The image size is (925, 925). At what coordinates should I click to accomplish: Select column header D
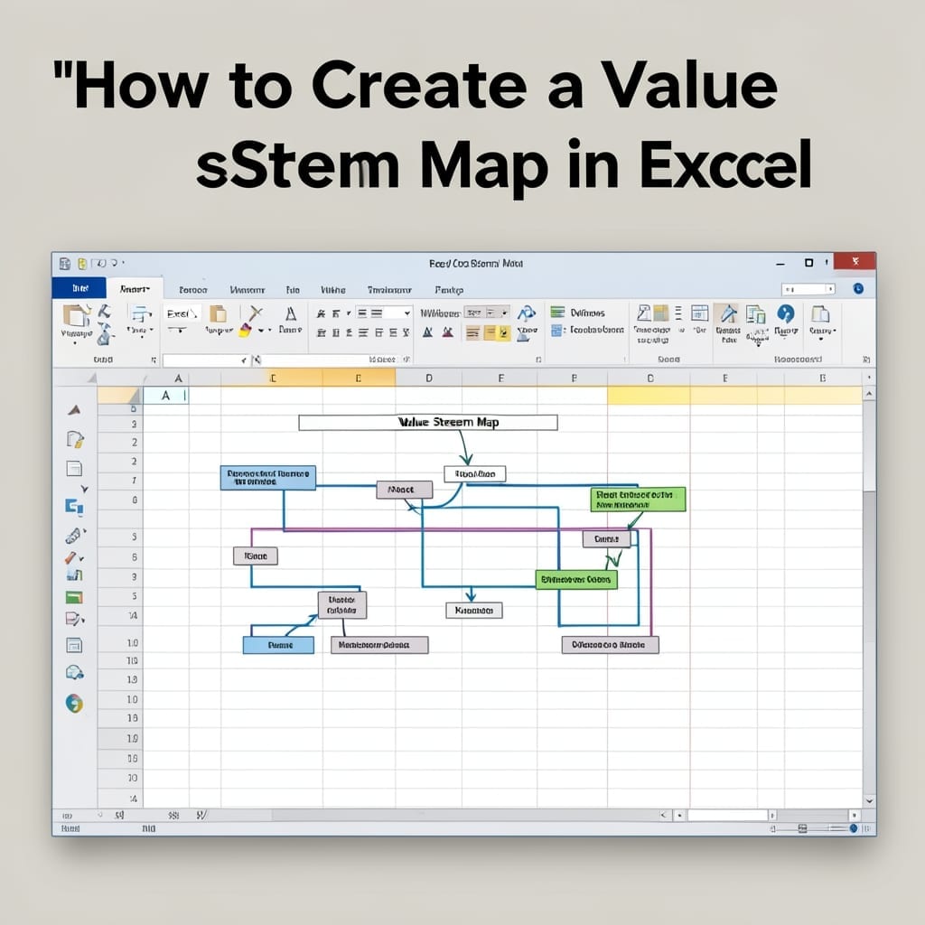click(429, 378)
